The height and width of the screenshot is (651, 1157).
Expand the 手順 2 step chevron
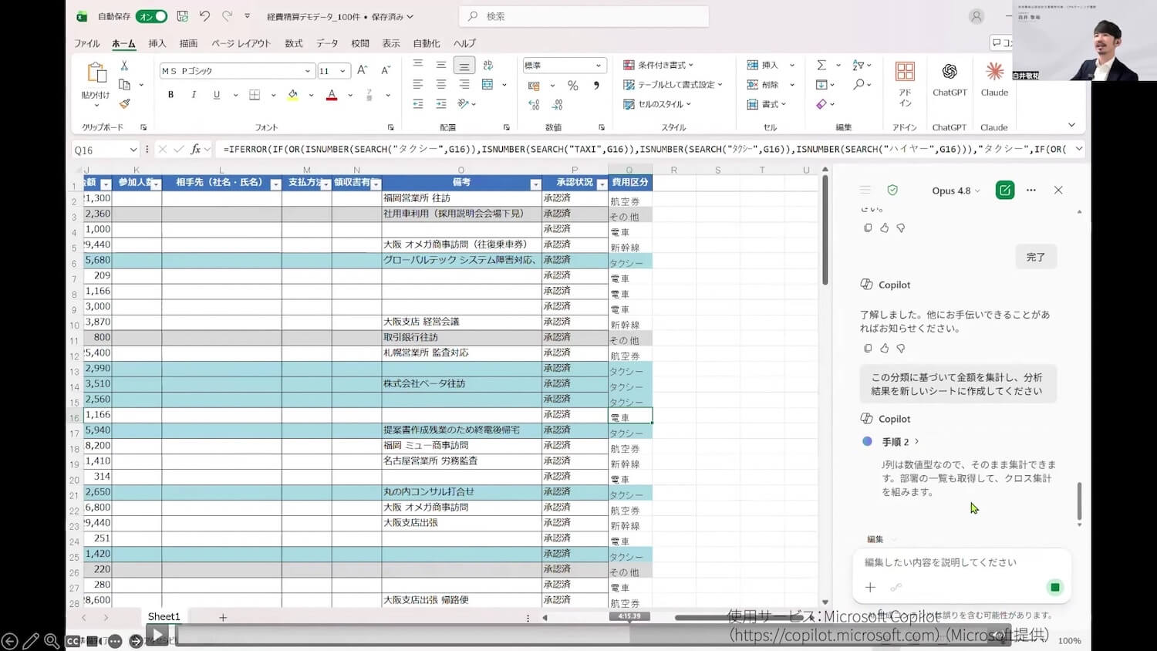pyautogui.click(x=916, y=442)
